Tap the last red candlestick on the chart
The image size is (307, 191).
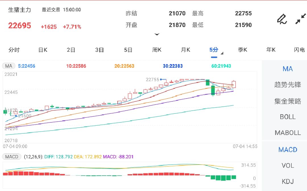coord(234,84)
